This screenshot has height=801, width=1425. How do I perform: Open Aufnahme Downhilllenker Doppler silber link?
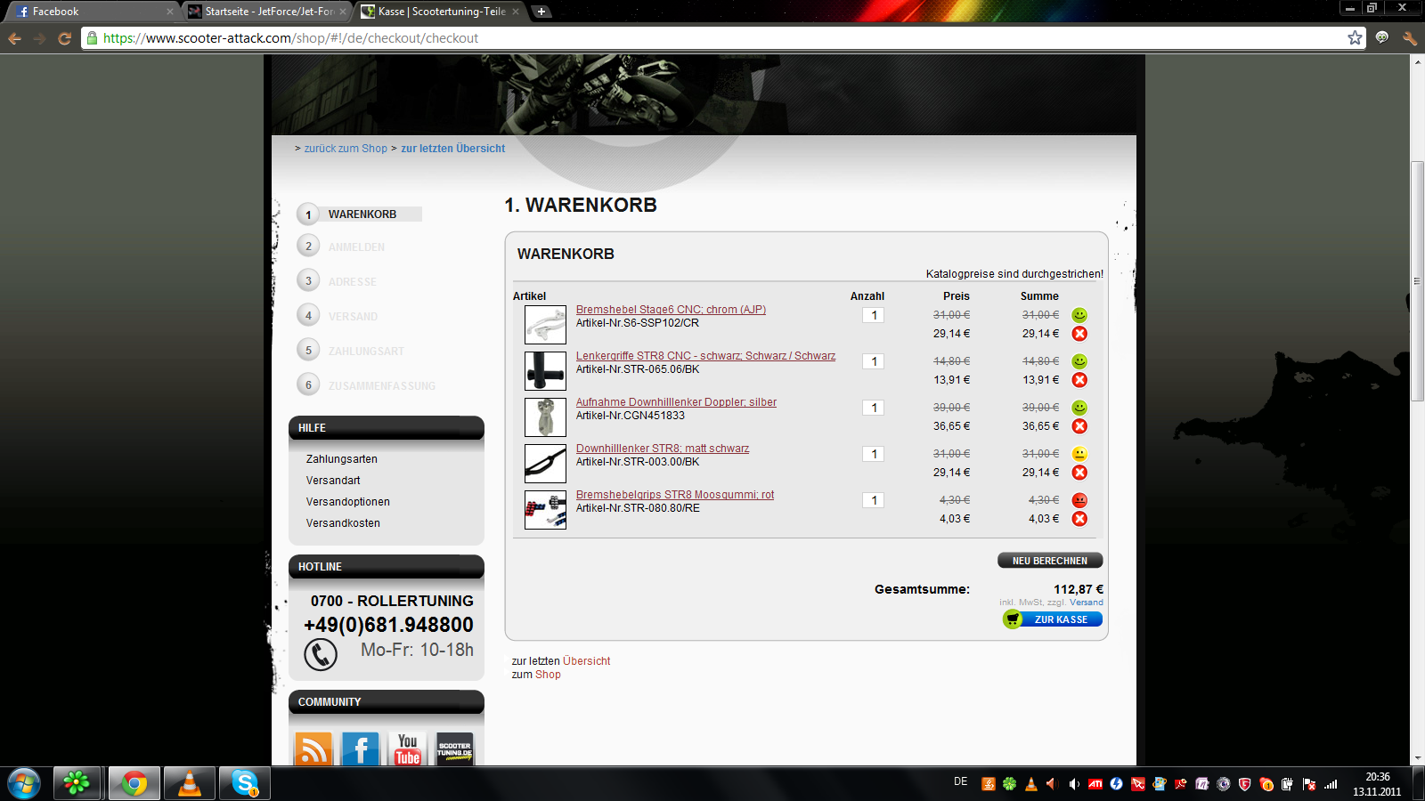pos(676,402)
